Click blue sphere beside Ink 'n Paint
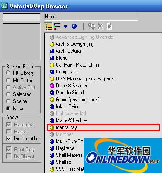This screenshot has height=173, width=162. pyautogui.click(x=52, y=106)
